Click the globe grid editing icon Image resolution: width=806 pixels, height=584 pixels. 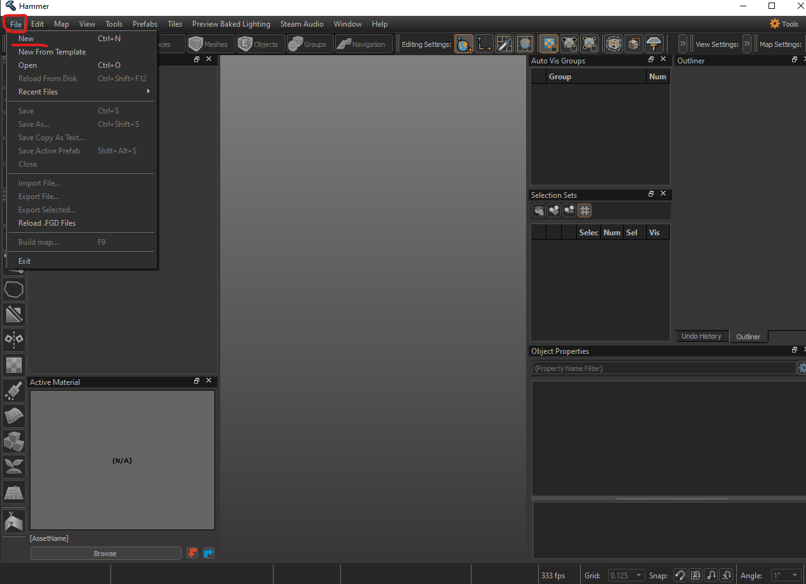525,44
